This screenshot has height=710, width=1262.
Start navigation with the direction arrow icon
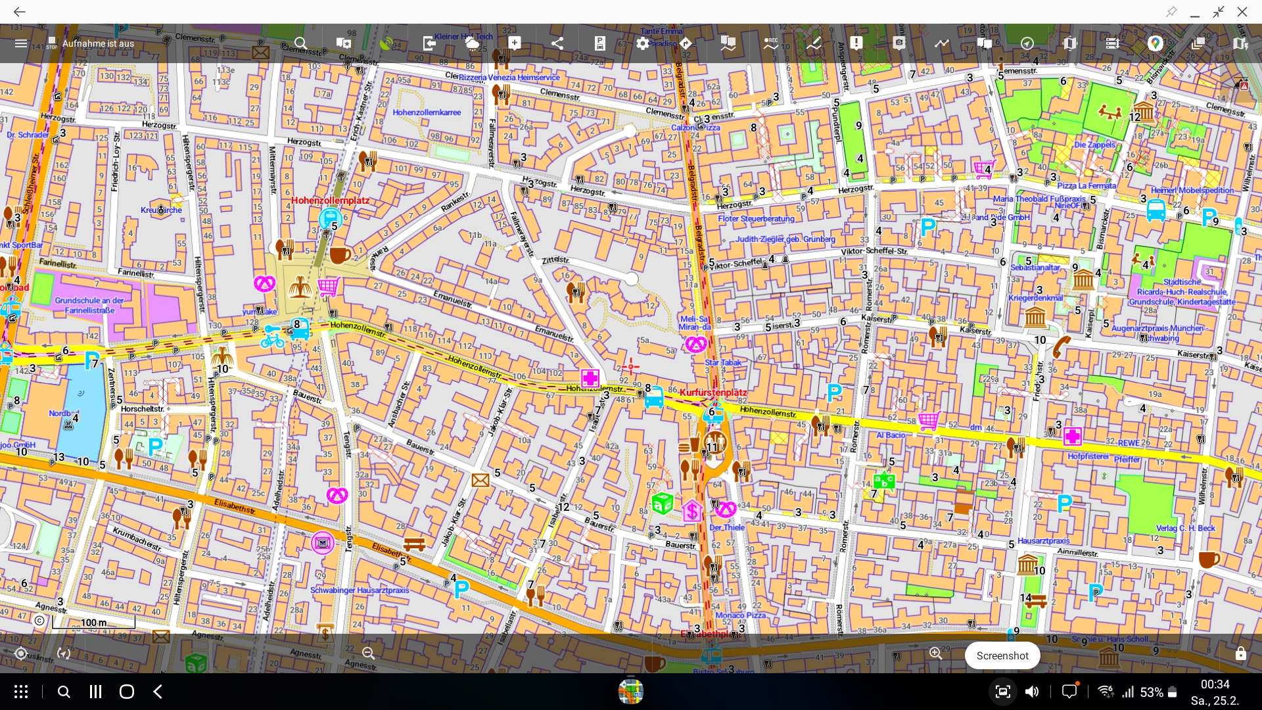[x=685, y=43]
